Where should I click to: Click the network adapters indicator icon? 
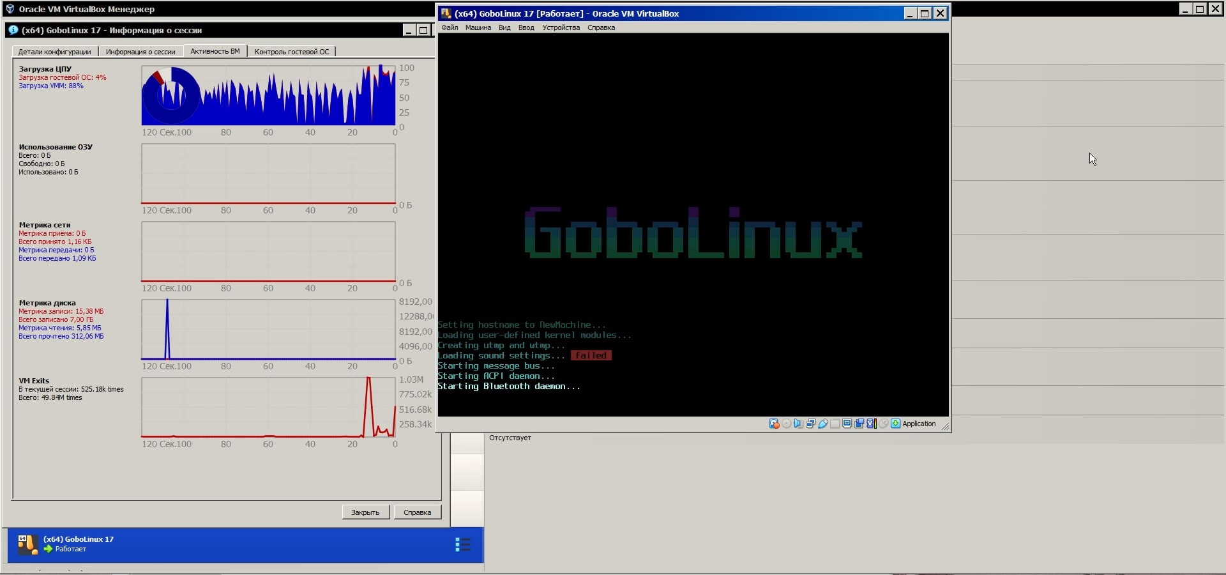[810, 424]
